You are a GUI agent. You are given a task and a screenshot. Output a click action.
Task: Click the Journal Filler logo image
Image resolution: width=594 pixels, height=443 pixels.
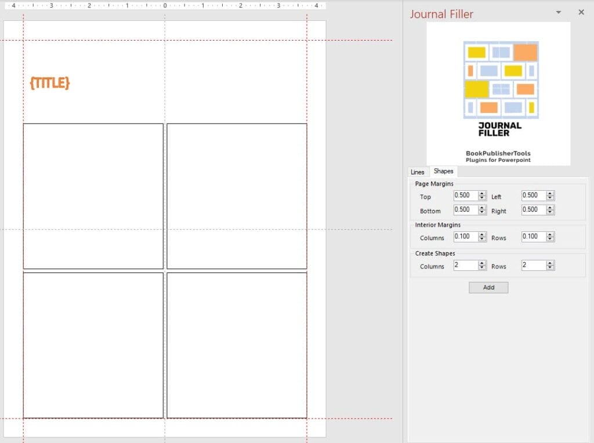498,93
